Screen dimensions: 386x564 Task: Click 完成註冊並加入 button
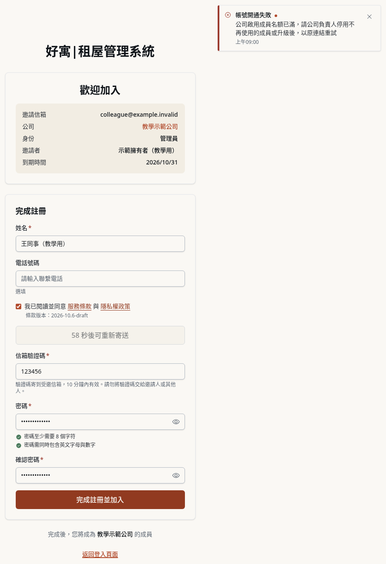pyautogui.click(x=100, y=500)
